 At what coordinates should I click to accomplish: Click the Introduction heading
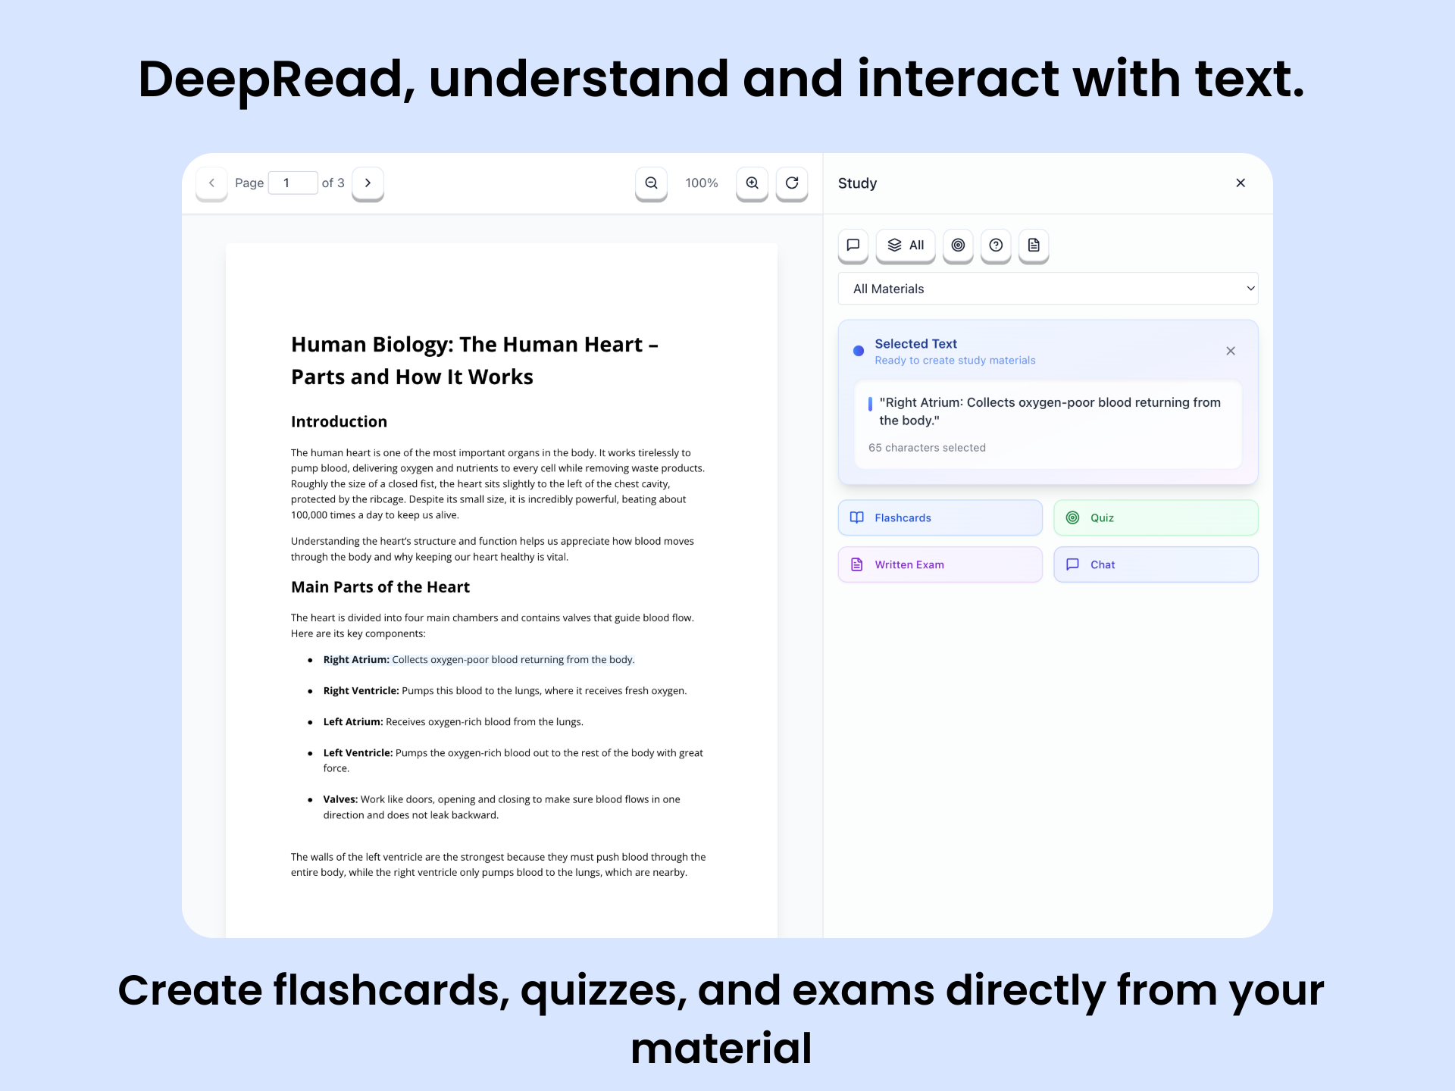(x=339, y=421)
